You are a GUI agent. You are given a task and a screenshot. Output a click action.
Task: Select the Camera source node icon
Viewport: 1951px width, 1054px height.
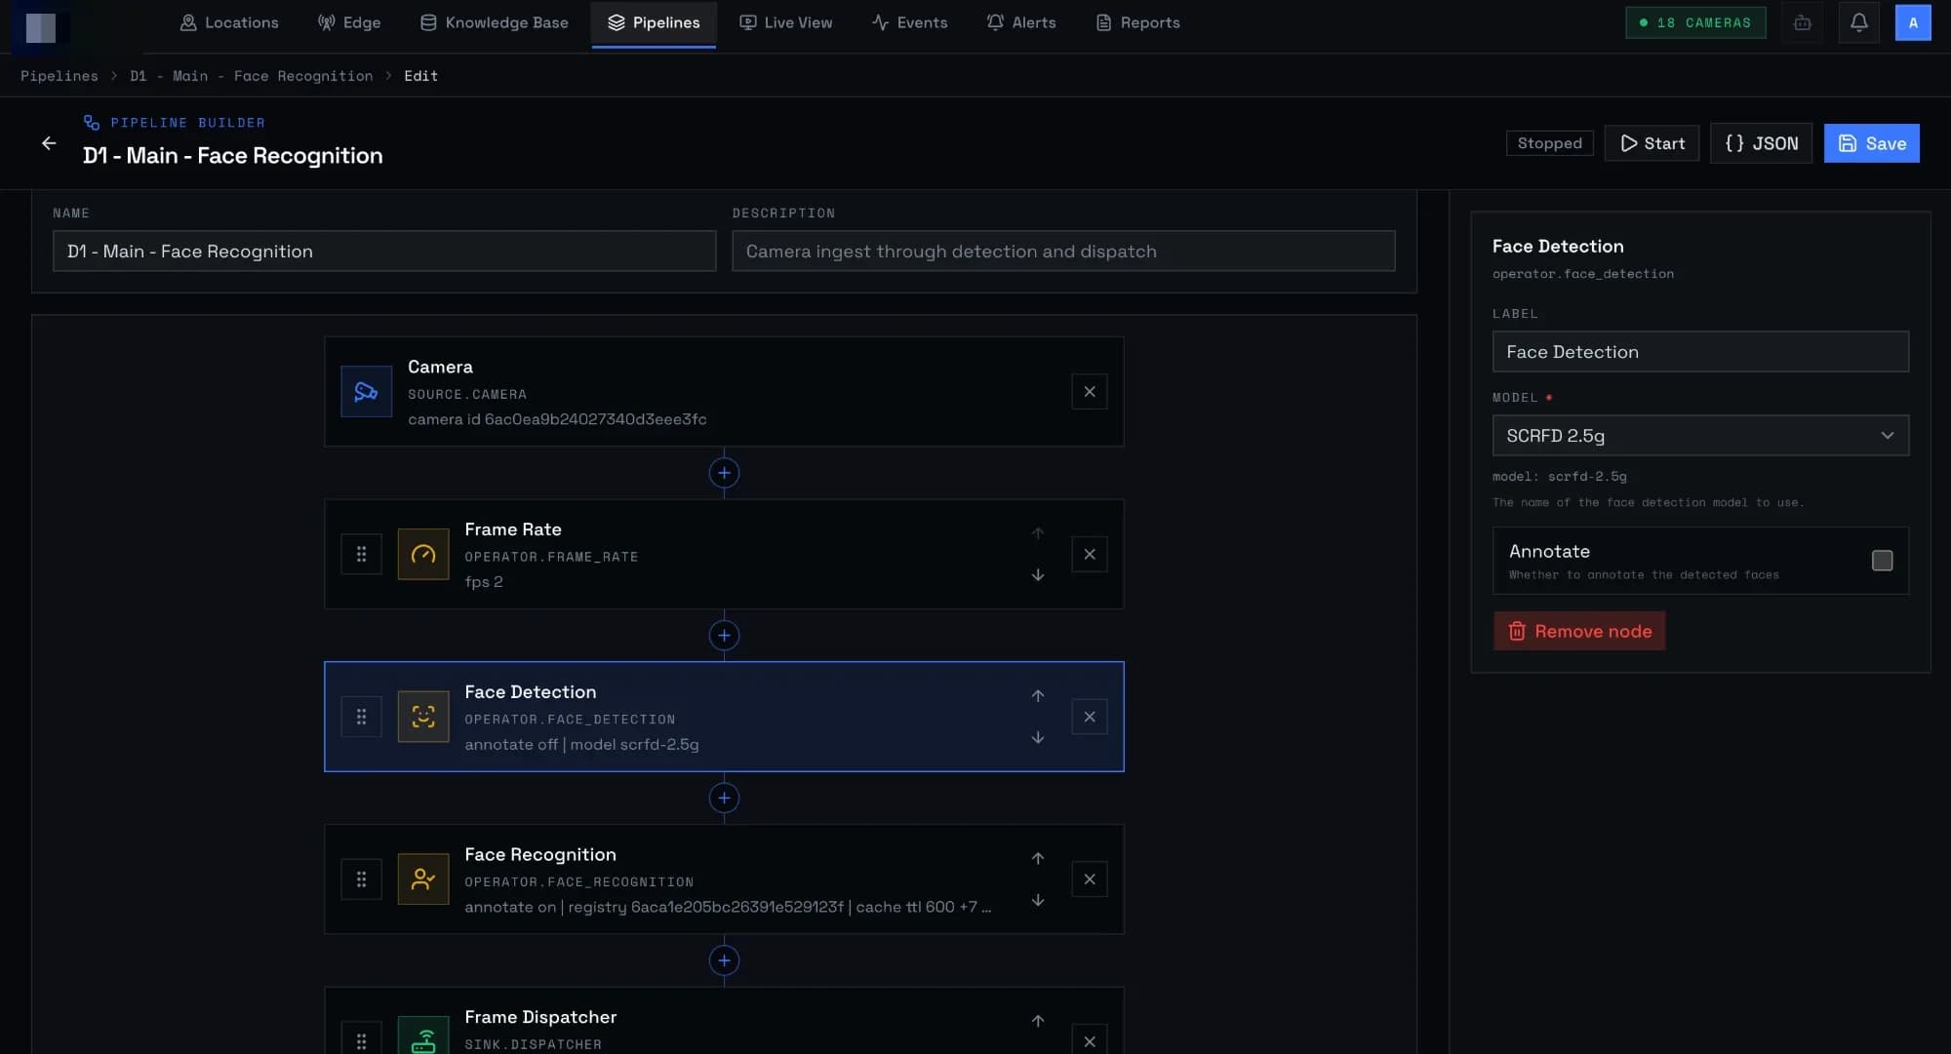pyautogui.click(x=366, y=392)
